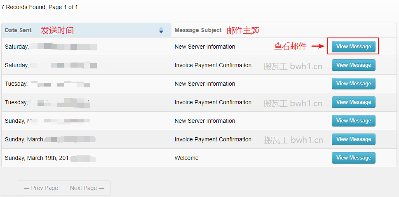Go to the previous page

tap(41, 188)
